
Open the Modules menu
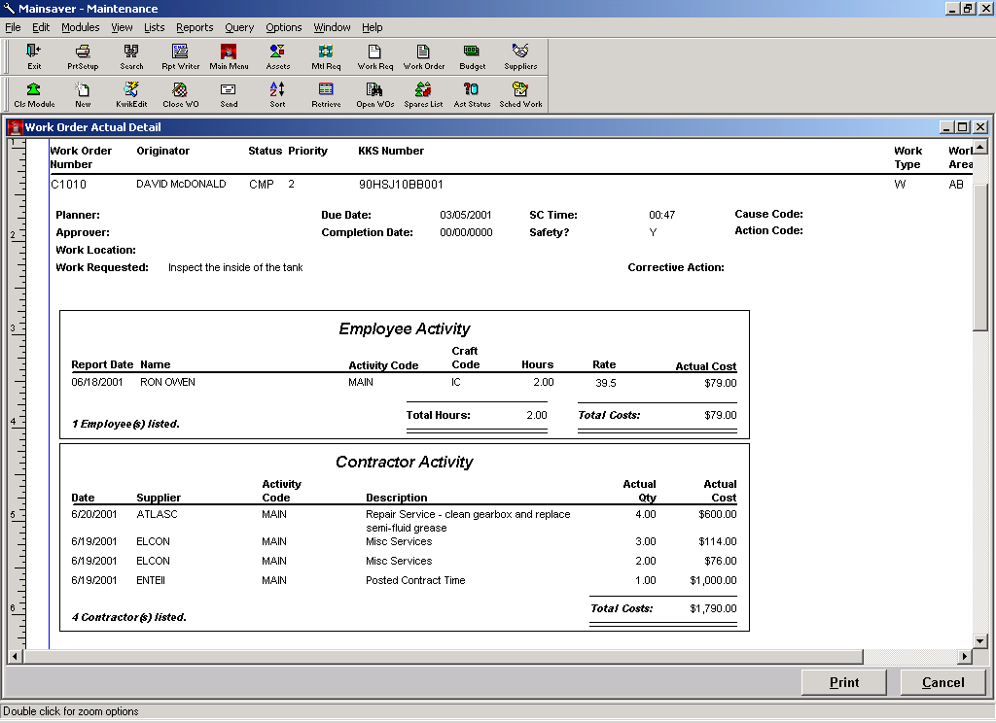tap(80, 27)
